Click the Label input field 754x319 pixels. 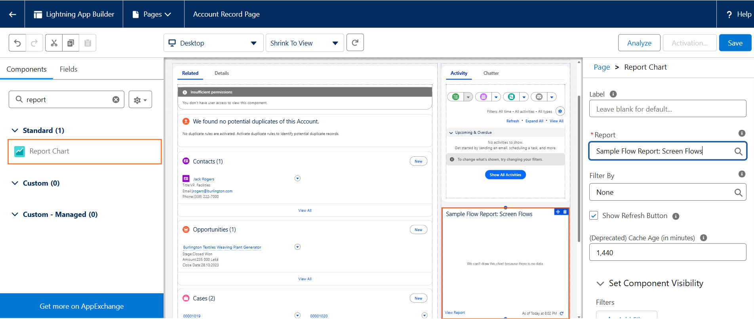pyautogui.click(x=668, y=109)
